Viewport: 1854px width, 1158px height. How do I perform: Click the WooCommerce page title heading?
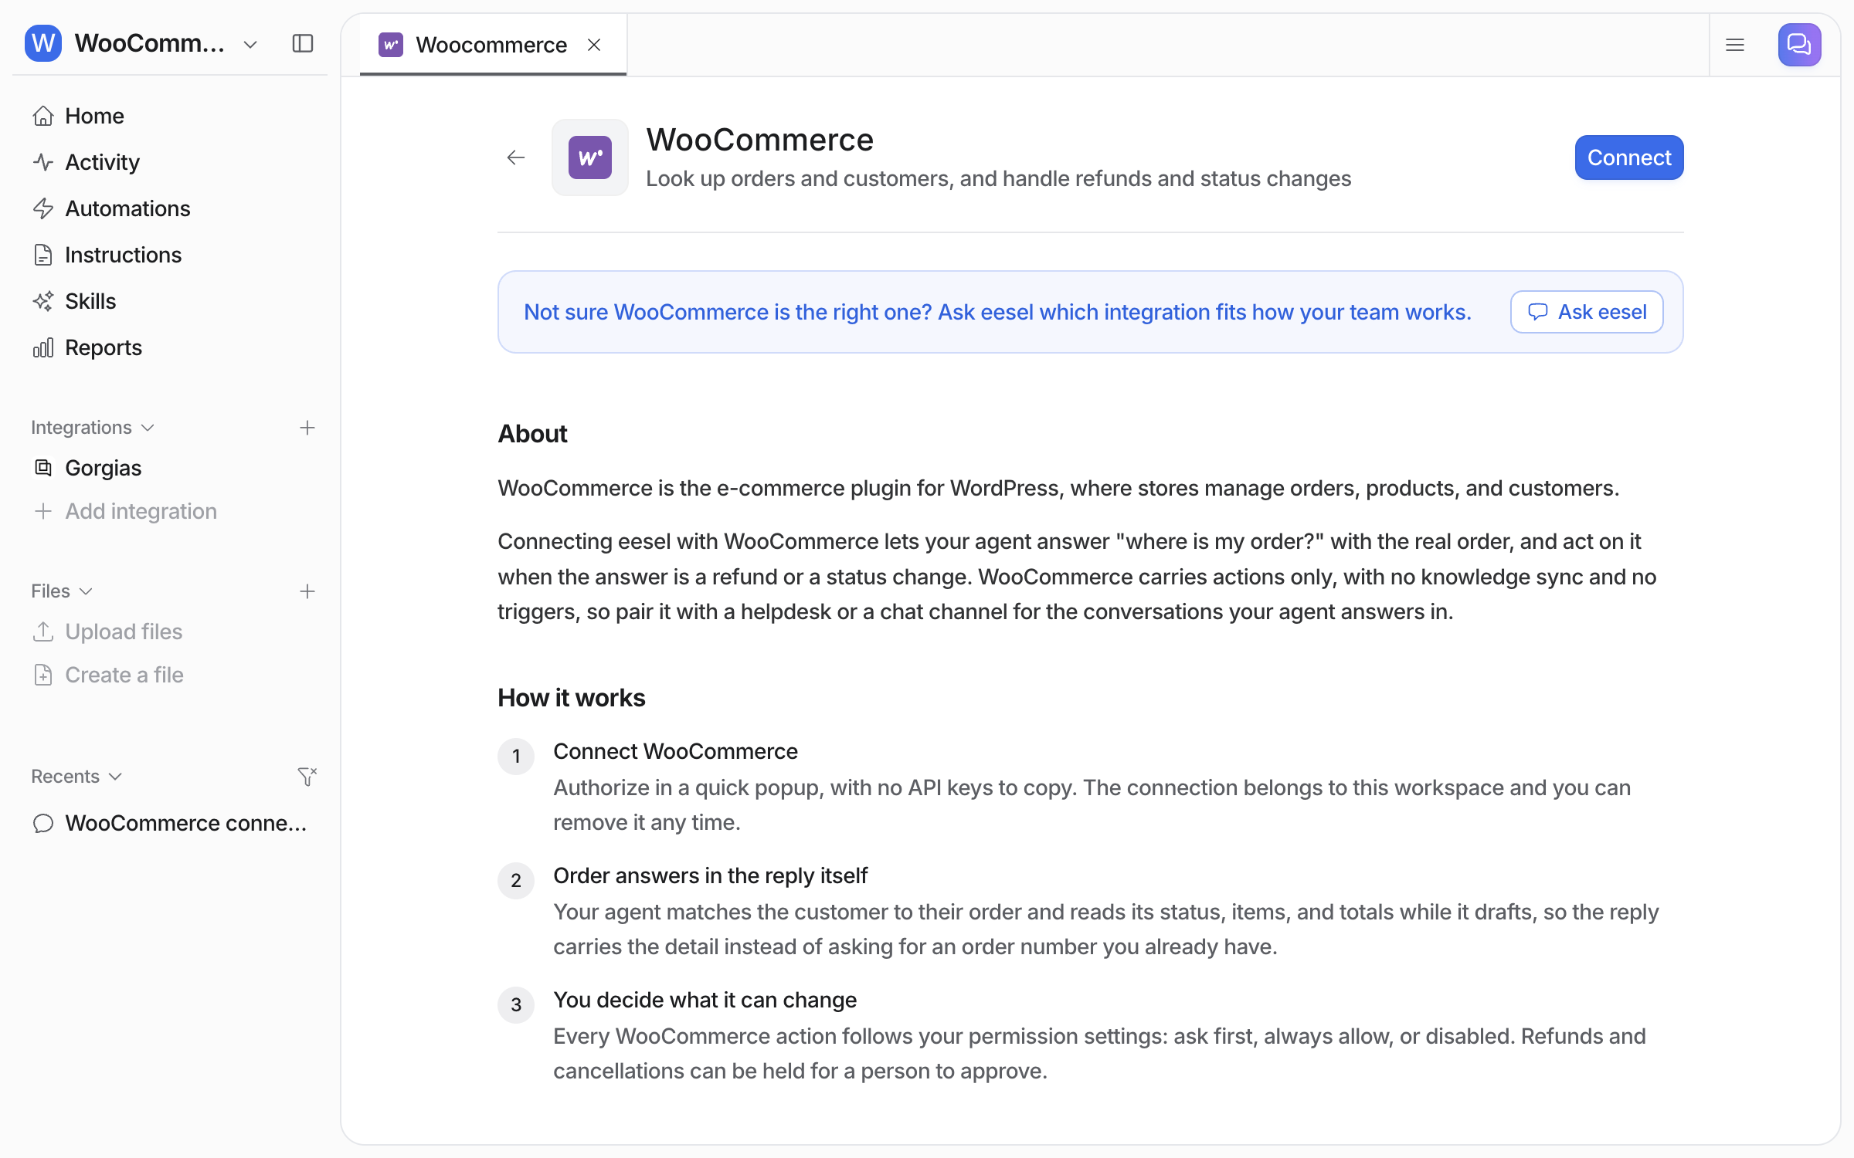[759, 140]
